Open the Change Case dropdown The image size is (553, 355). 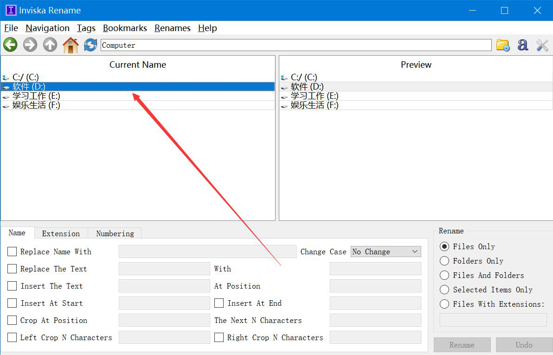tap(386, 252)
